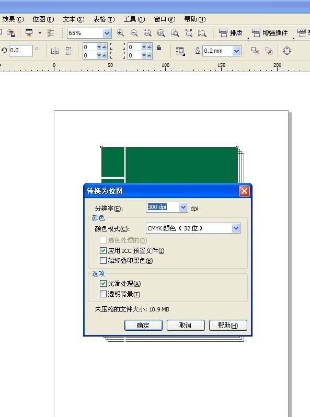Open the 工具 menu
Image resolution: width=310 pixels, height=417 pixels.
[134, 19]
